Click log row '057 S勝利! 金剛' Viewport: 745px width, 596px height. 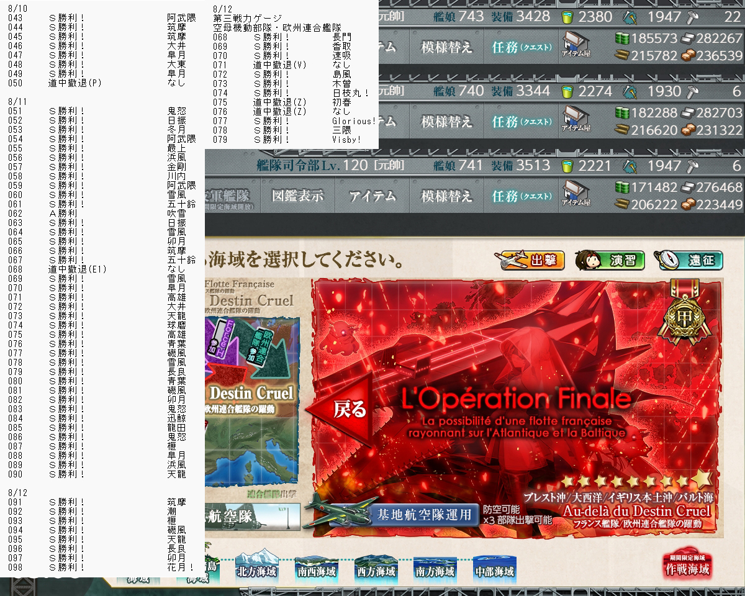(97, 166)
